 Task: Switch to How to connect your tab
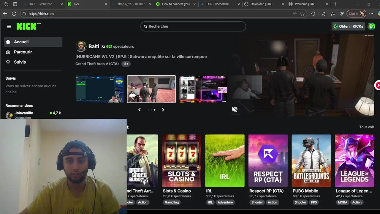[x=176, y=4]
